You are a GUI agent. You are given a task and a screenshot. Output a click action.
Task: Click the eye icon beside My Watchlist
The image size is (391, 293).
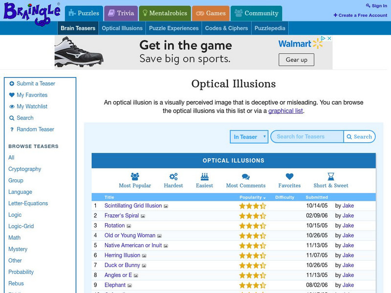(12, 106)
